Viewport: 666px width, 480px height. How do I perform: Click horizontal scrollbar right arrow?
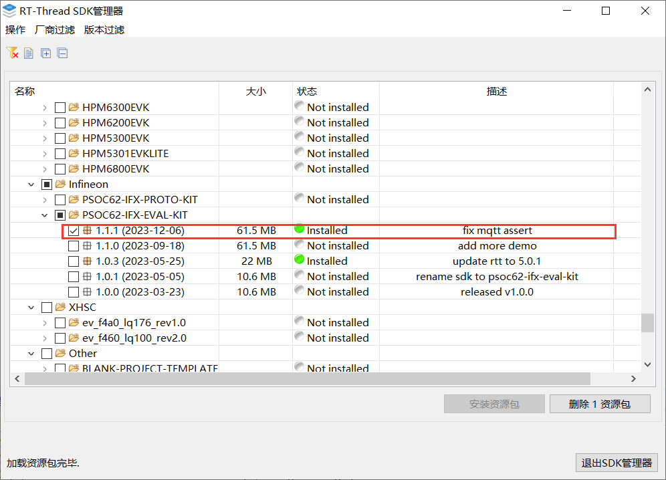click(x=633, y=379)
